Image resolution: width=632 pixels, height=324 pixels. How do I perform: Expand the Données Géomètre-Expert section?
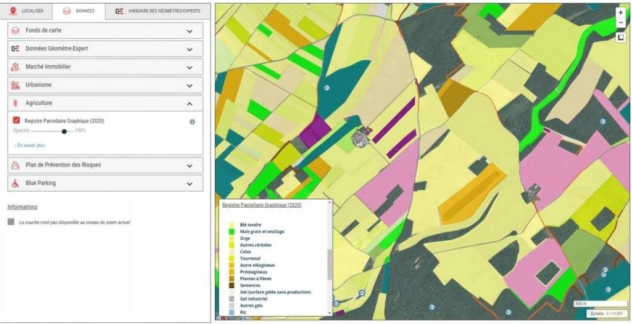tap(189, 49)
